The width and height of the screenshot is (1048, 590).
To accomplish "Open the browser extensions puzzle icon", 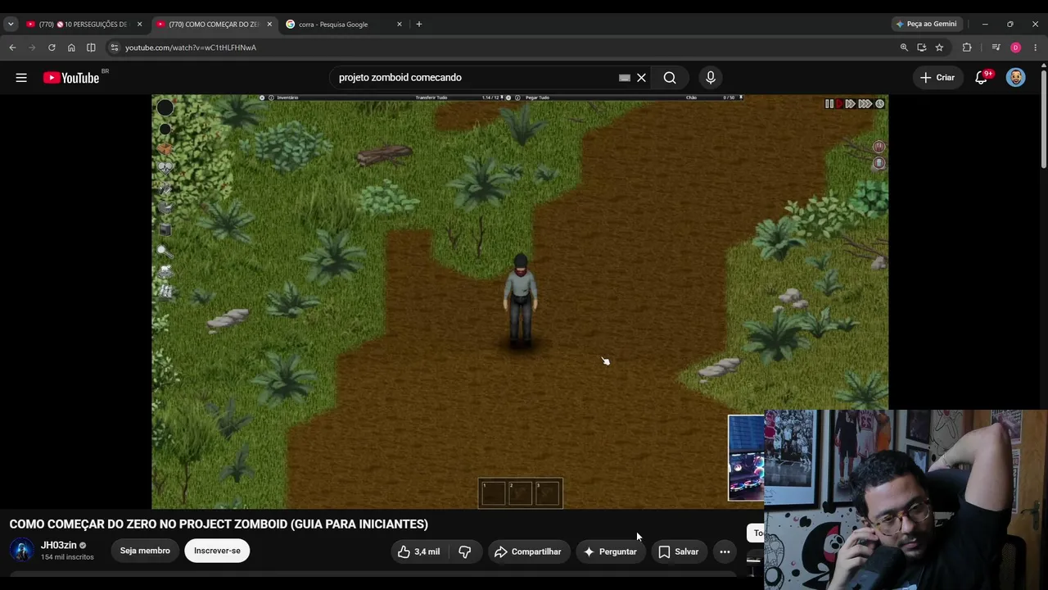I will (x=967, y=48).
